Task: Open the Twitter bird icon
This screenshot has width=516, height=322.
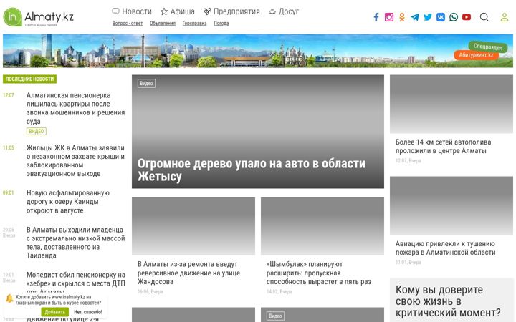Action: coord(428,17)
